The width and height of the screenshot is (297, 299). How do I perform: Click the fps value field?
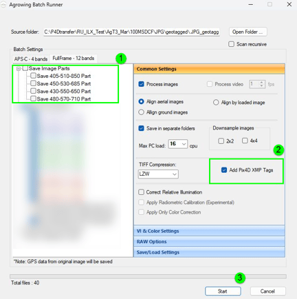[x=254, y=84]
